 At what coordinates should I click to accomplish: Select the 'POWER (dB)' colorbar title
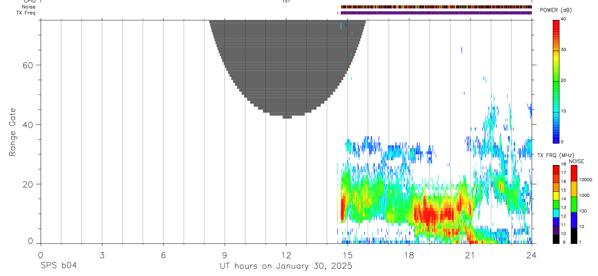(556, 10)
